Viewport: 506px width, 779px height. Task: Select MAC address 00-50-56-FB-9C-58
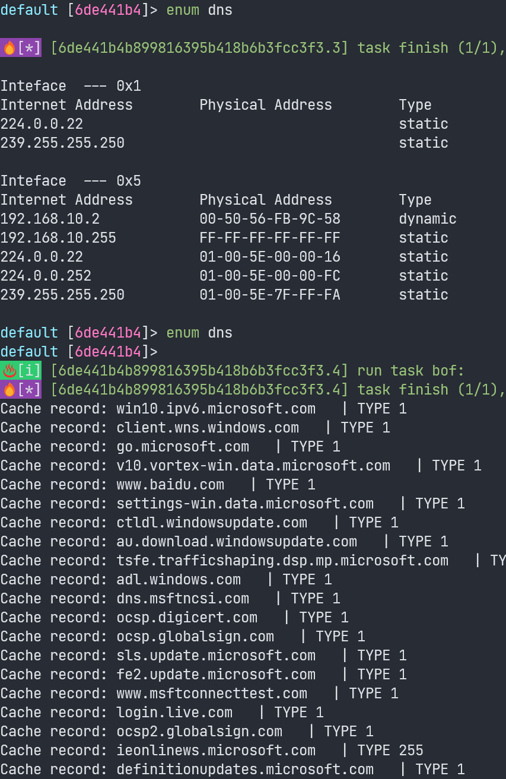click(270, 219)
